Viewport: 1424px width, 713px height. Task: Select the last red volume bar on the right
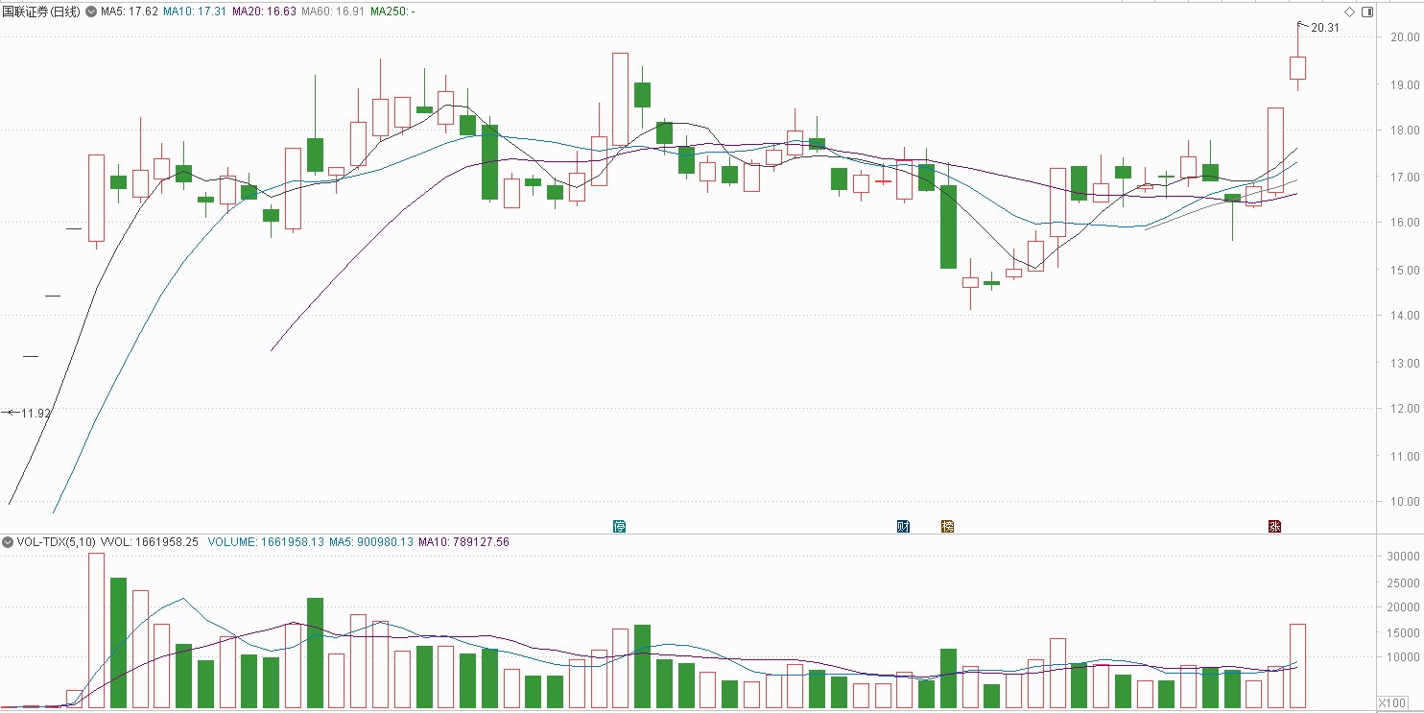[1297, 666]
